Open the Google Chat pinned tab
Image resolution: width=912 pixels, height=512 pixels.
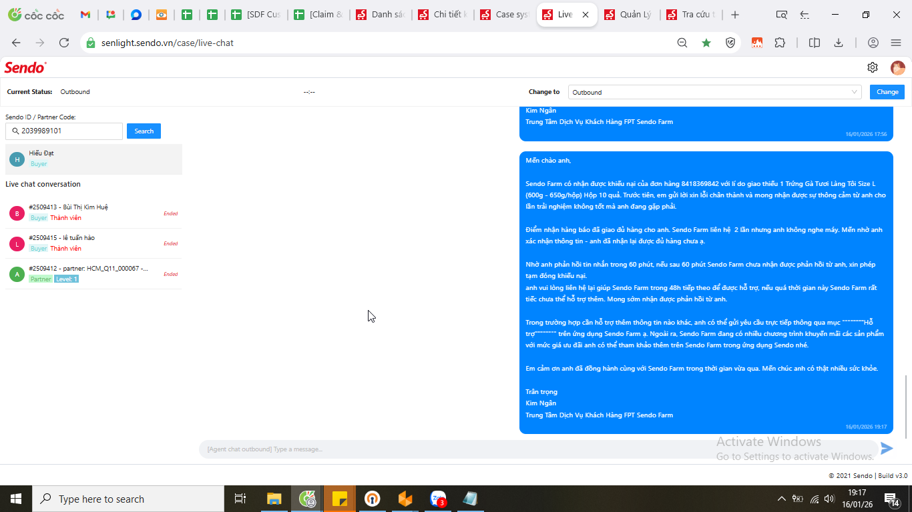(110, 15)
